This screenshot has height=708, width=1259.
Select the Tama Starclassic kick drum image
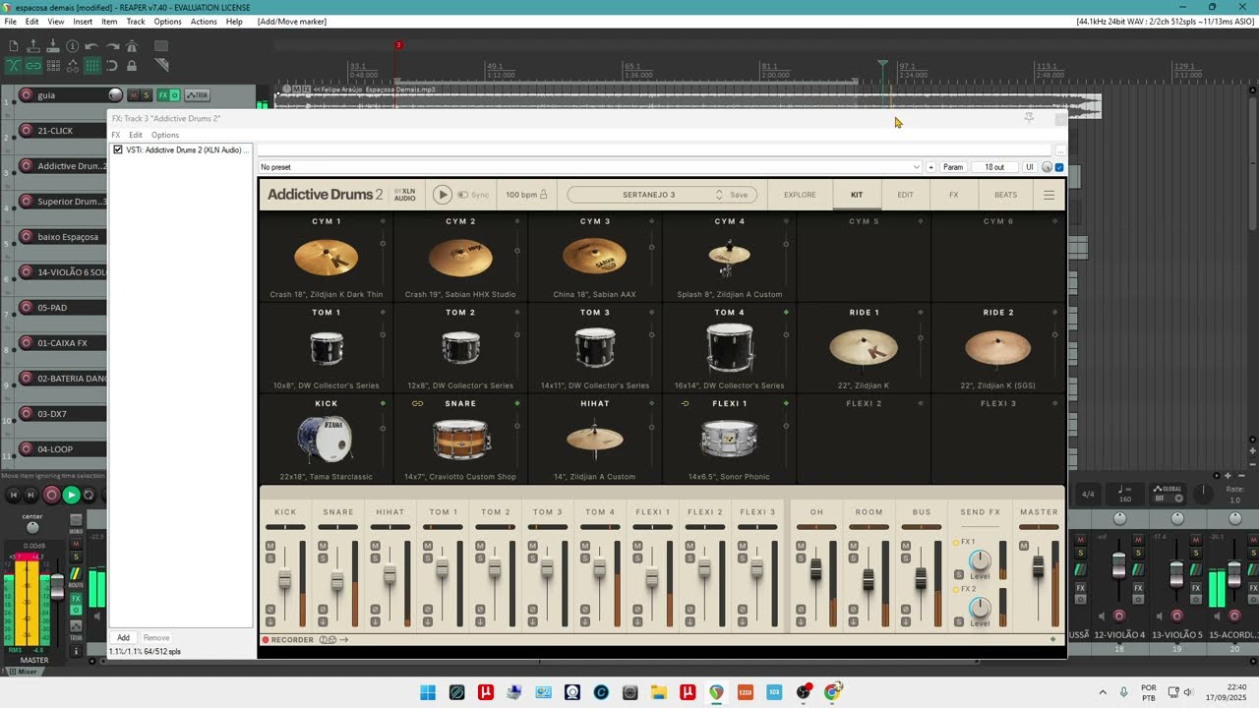point(326,439)
